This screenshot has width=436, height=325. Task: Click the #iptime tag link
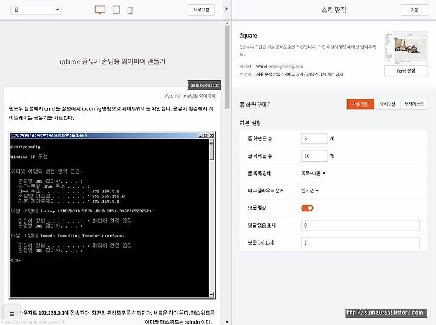[x=172, y=96]
